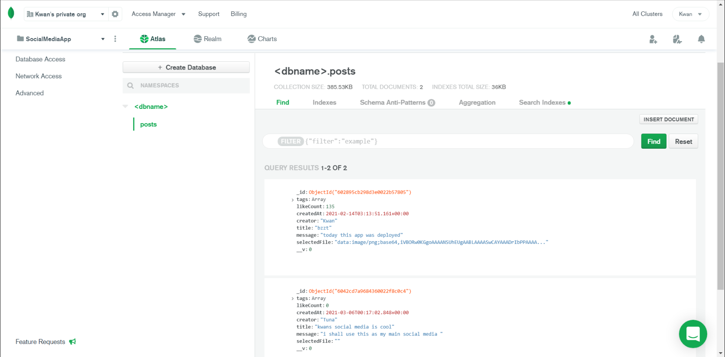Screen dimensions: 725x357
Task: Select the posts collection
Action: (148, 124)
